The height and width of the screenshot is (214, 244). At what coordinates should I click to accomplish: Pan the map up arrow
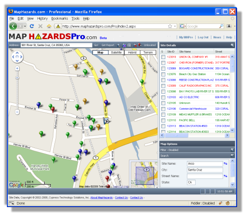(x=17, y=53)
